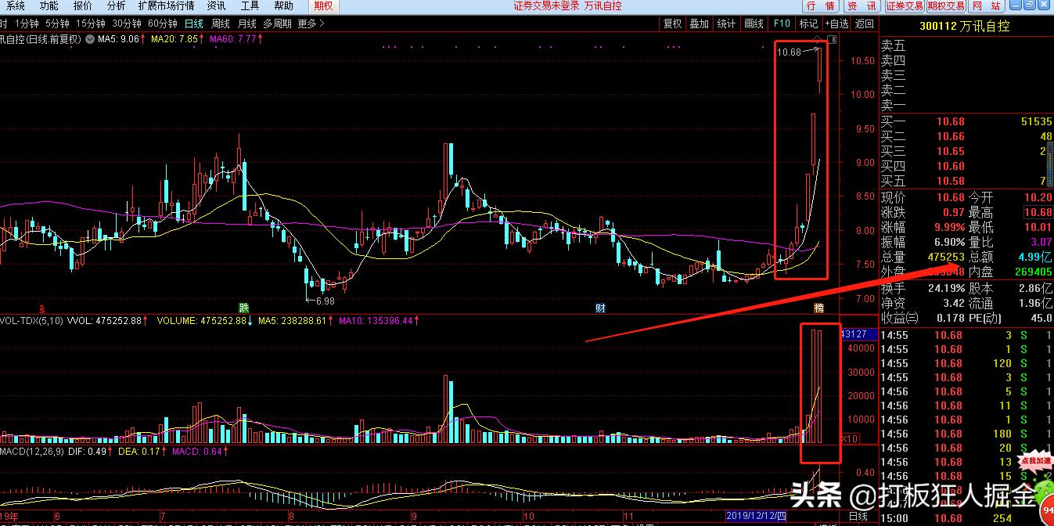The width and height of the screenshot is (1054, 526).
Task: Open the 工具 menu
Action: click(250, 6)
